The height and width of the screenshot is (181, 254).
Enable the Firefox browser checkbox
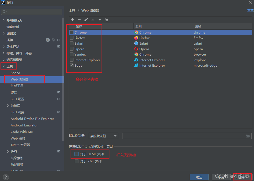72,38
